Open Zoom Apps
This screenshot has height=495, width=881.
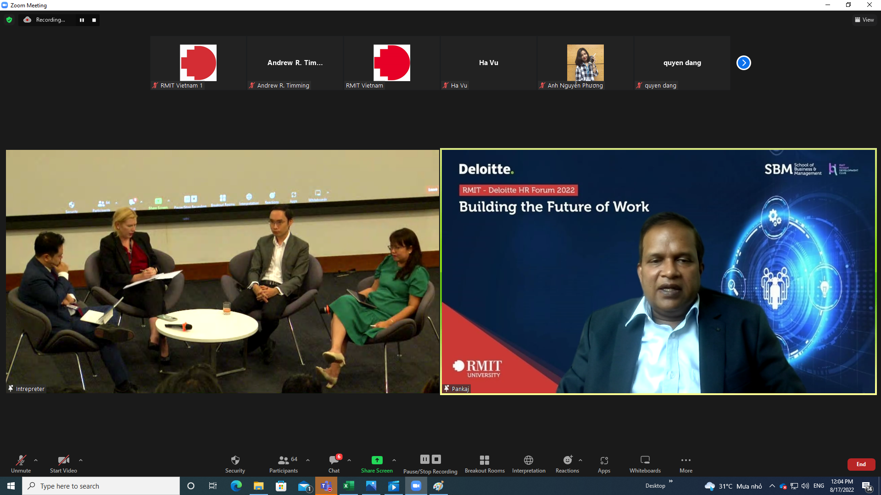point(604,464)
